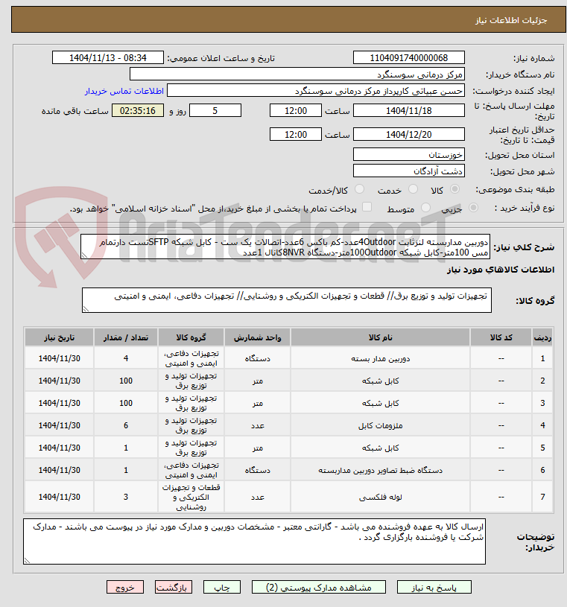Toggle the Islamic treasury payment checkbox
This screenshot has height=607, width=567.
(367, 207)
